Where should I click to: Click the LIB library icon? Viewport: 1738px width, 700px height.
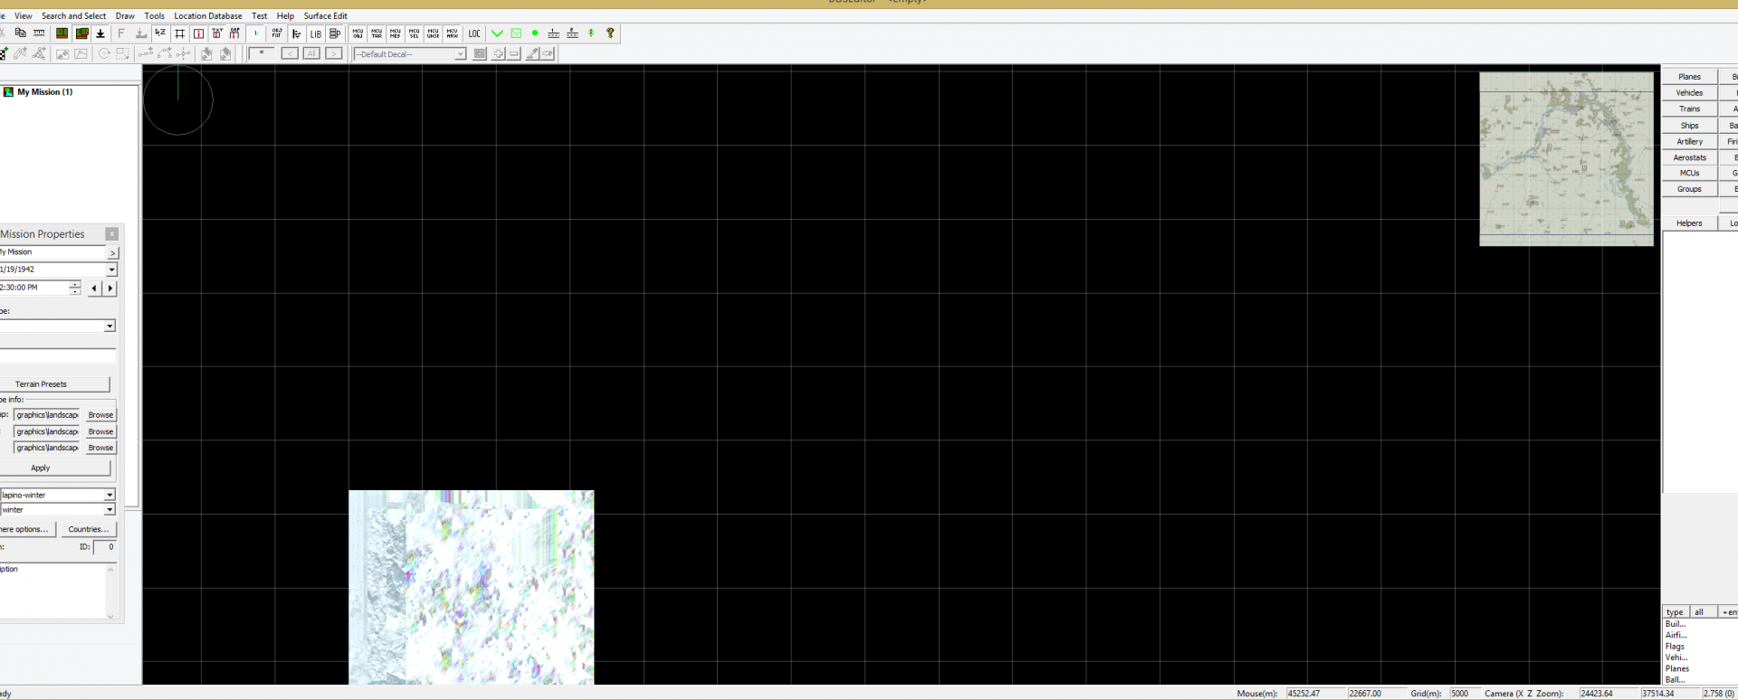(x=316, y=33)
